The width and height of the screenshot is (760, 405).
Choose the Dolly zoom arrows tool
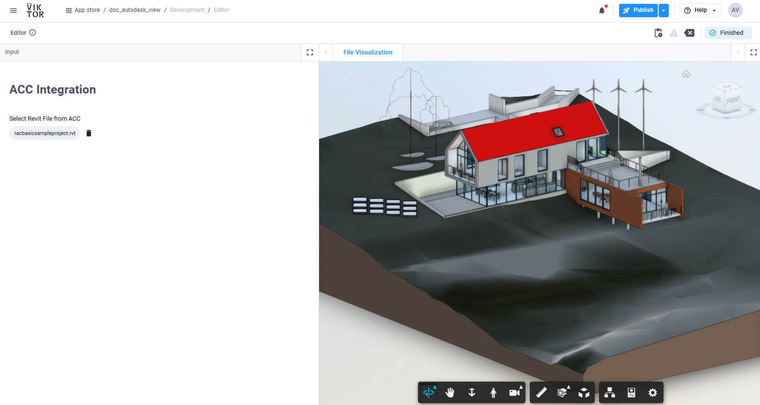coord(471,393)
